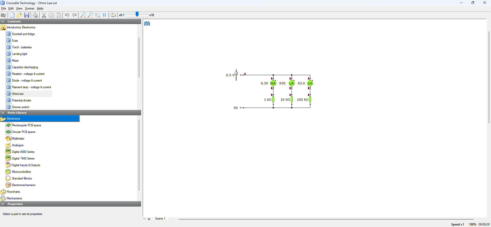Collapse the Parts Library panel header
Image resolution: width=491 pixels, height=227 pixels.
point(70,113)
